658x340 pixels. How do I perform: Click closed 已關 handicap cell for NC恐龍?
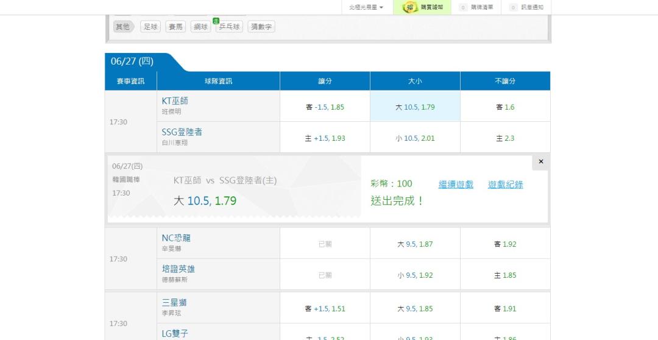[x=325, y=244]
